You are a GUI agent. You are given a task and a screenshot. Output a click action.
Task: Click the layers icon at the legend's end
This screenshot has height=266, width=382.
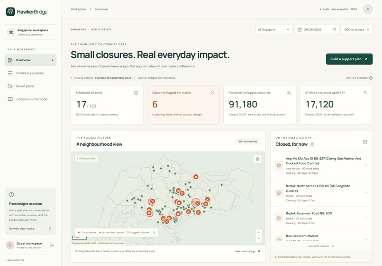coord(154,233)
